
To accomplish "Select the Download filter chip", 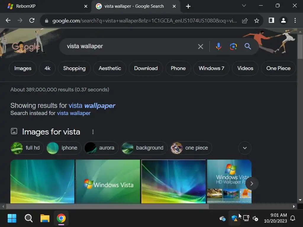I will 146,68.
